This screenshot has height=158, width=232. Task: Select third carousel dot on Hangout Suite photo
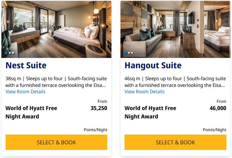(x=132, y=53)
